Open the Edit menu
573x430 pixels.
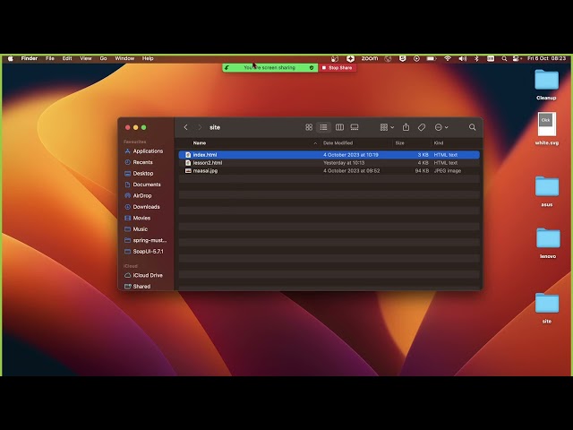pos(67,58)
